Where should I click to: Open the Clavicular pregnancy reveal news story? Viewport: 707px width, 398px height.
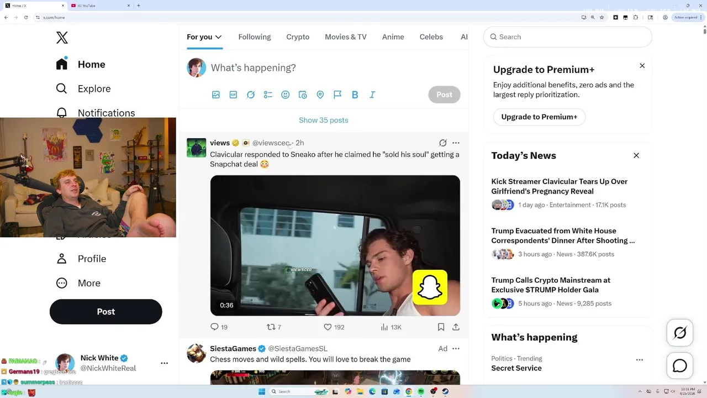pyautogui.click(x=560, y=186)
